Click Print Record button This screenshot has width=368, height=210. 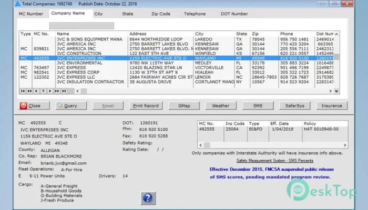coord(146,106)
